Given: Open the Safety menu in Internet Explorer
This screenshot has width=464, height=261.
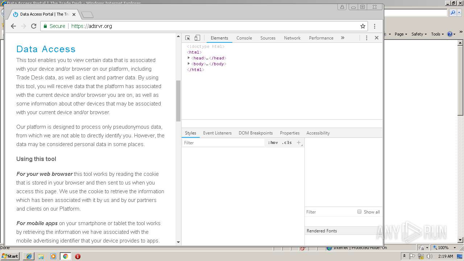Looking at the screenshot, I should pyautogui.click(x=419, y=34).
